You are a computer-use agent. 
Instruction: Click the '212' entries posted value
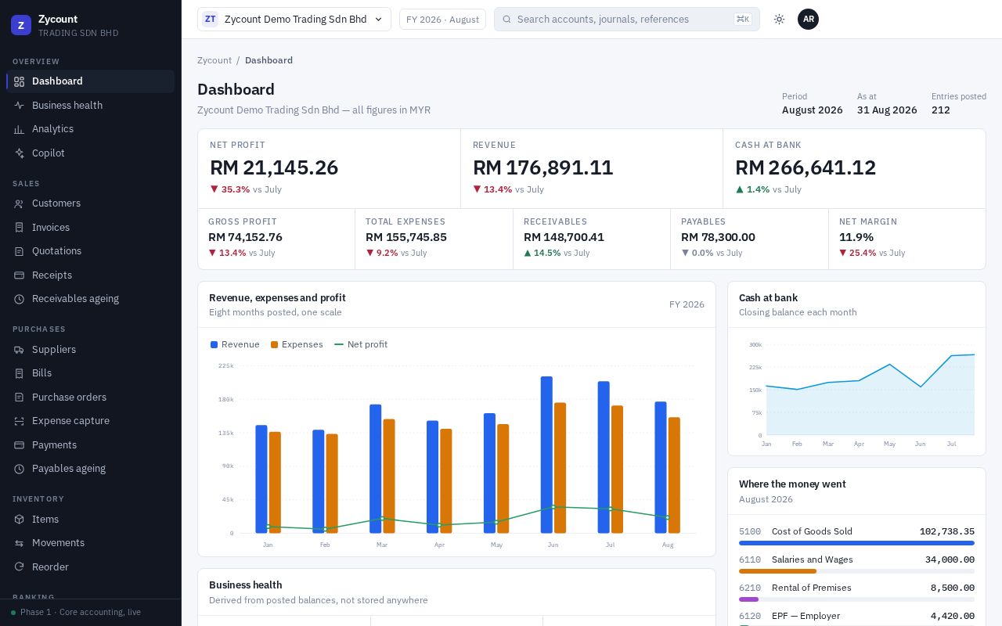pos(941,110)
